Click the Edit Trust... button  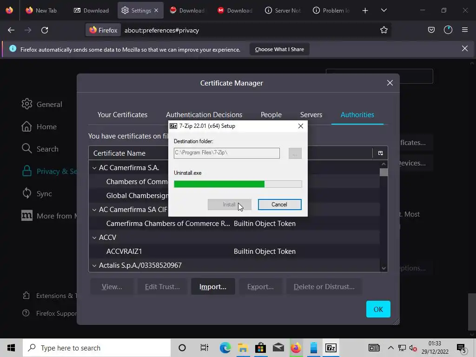coord(162,286)
